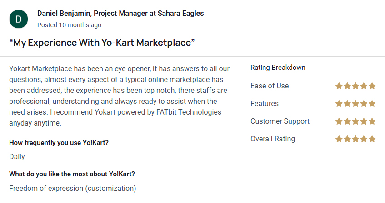Click the first star of Overall Rating
Viewport: 385px width, 203px height.
(x=339, y=139)
